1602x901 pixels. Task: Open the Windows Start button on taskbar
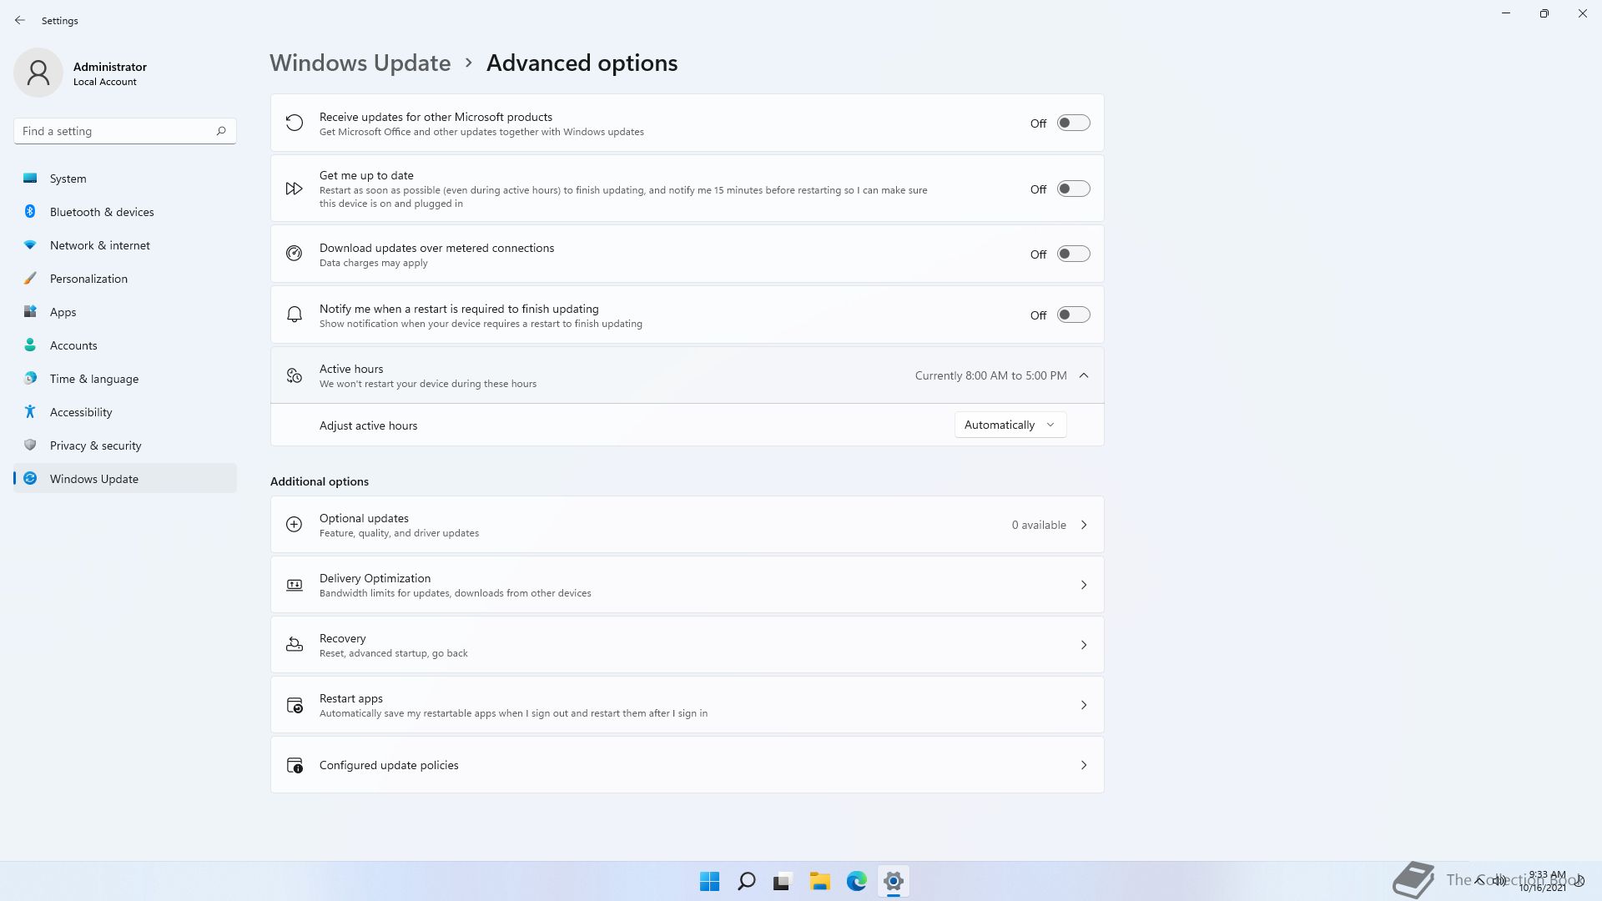(x=709, y=881)
